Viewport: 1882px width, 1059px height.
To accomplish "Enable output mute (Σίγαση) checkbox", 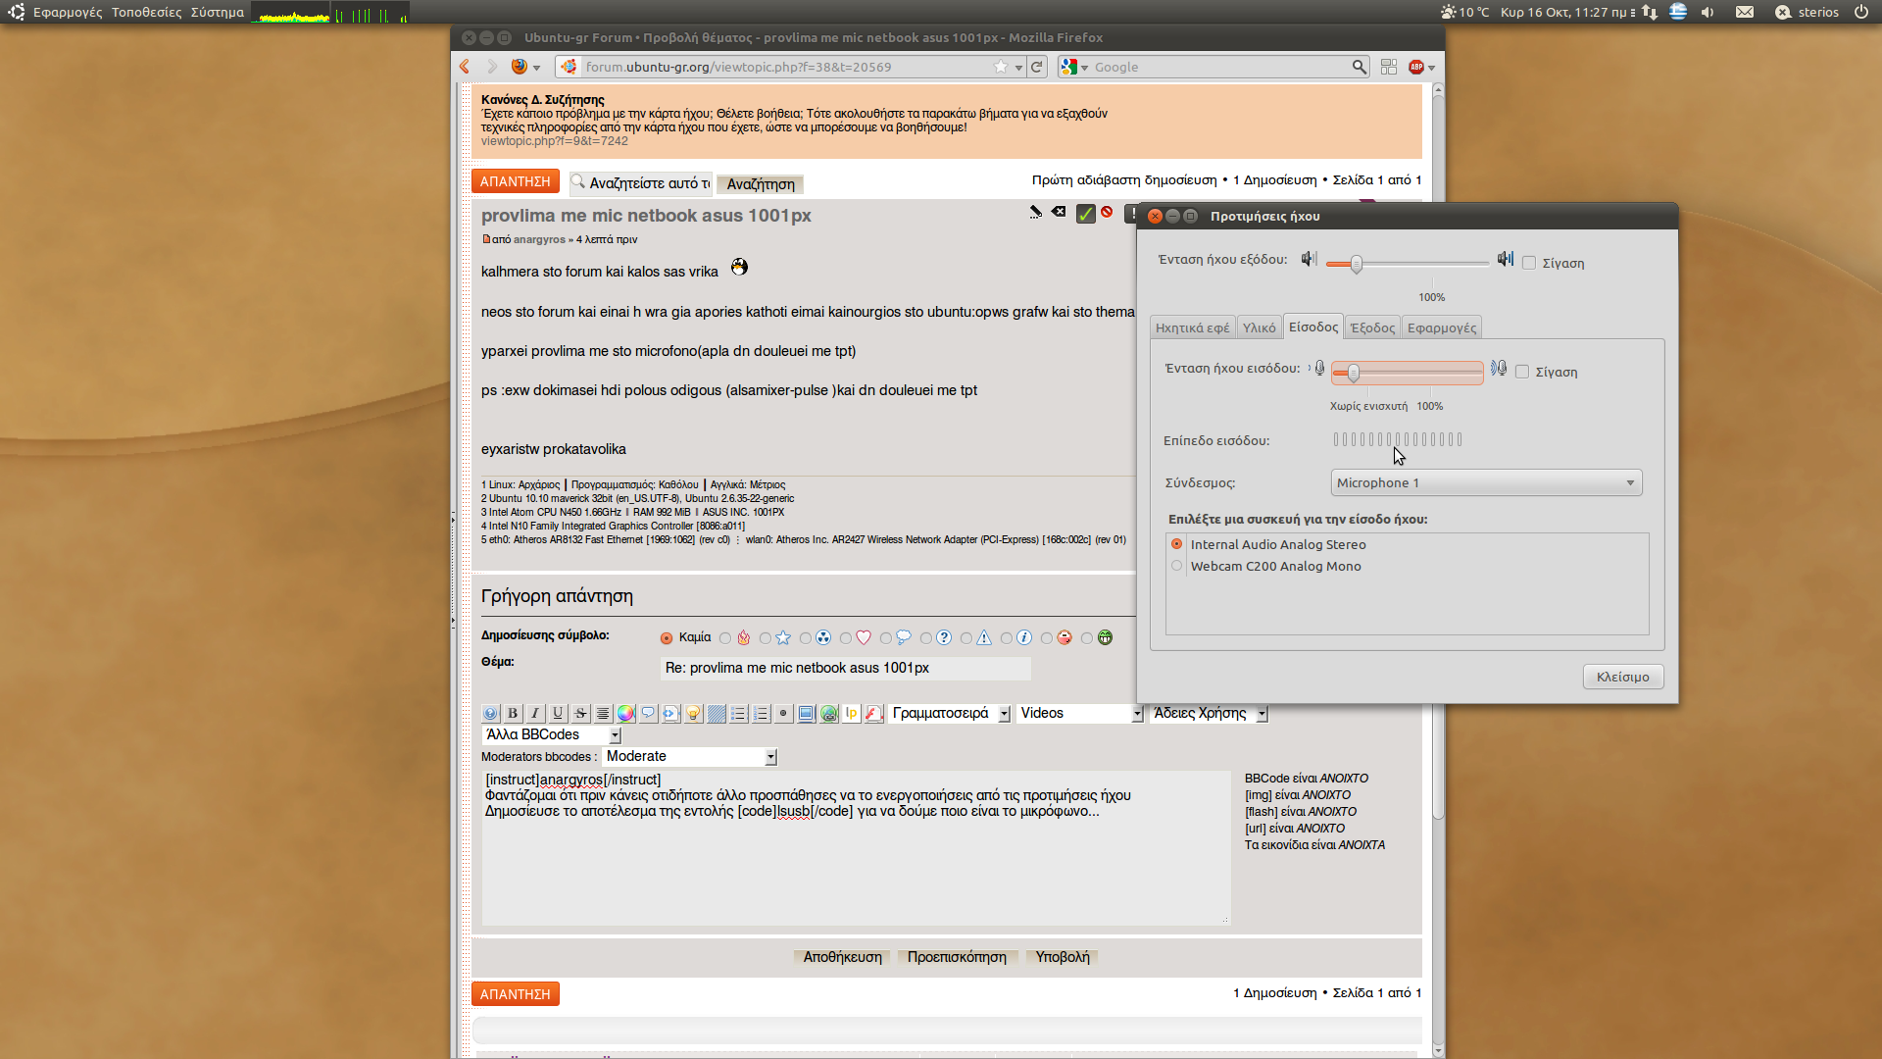I will (1529, 263).
